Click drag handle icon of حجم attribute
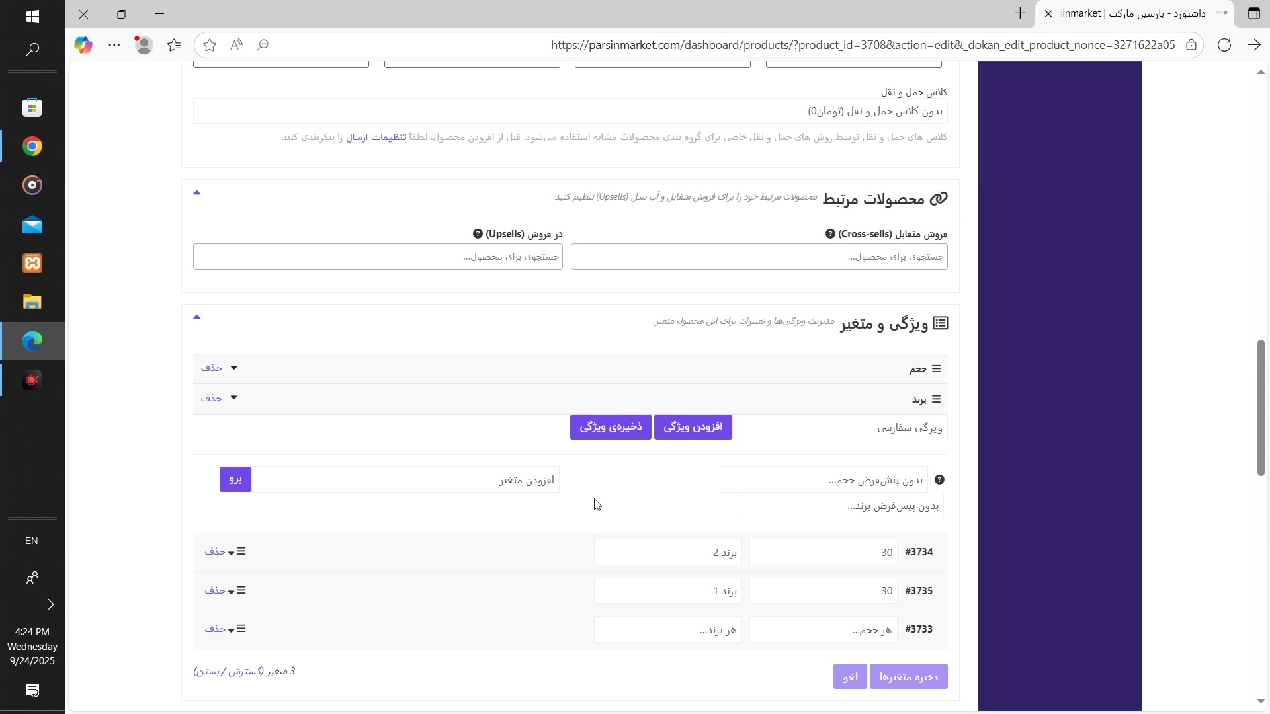The image size is (1270, 714). (936, 370)
